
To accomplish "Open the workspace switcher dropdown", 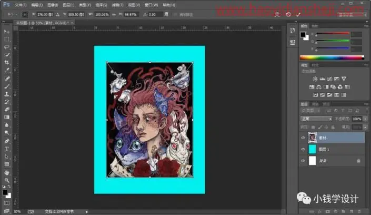I will tap(352, 15).
